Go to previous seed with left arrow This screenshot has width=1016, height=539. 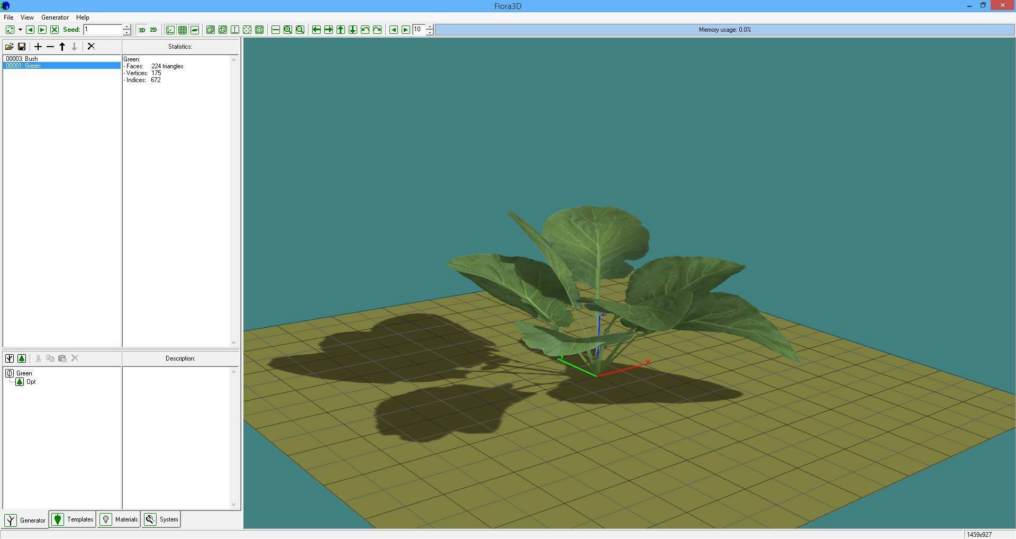30,30
